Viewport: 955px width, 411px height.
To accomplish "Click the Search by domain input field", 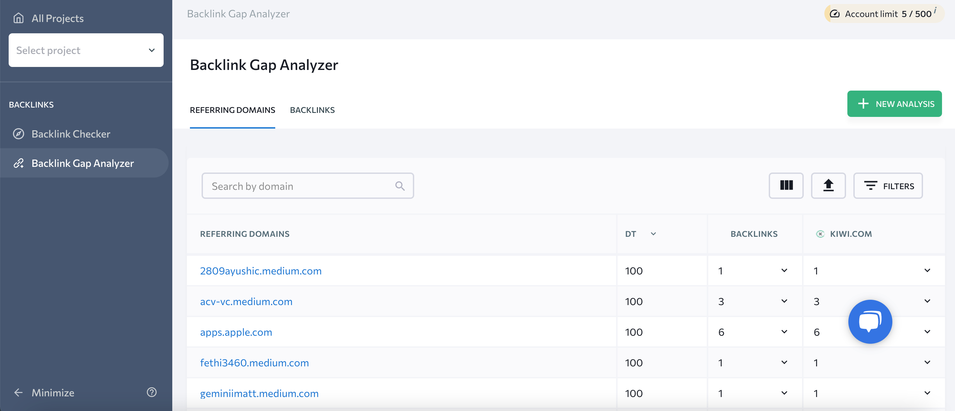I will (307, 185).
